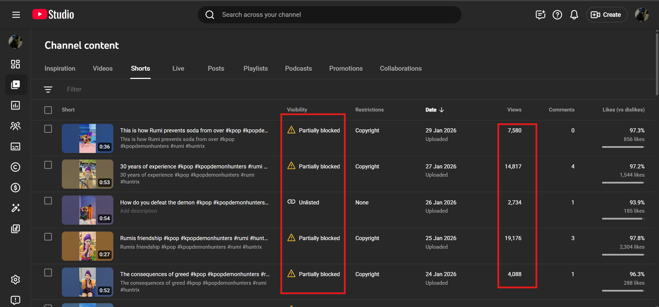Open the Earn dollar sidebar icon
The width and height of the screenshot is (659, 307).
click(x=15, y=188)
